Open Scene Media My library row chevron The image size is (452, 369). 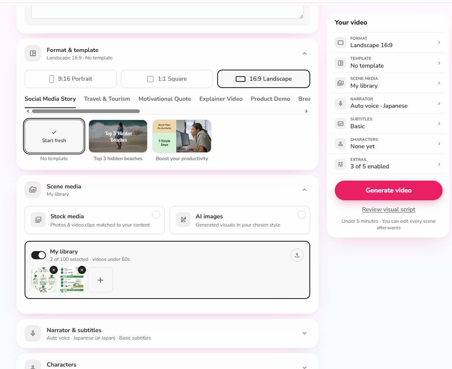point(439,83)
